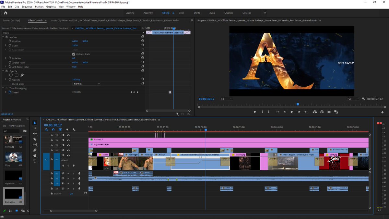Select the Type tool
This screenshot has height=219, width=389.
35,161
